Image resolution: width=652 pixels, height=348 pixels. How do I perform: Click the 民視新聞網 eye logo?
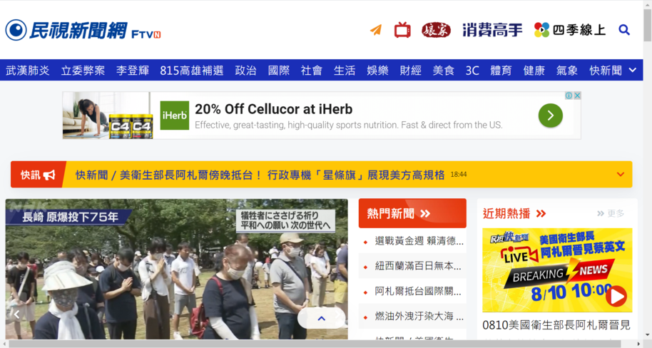tap(16, 30)
